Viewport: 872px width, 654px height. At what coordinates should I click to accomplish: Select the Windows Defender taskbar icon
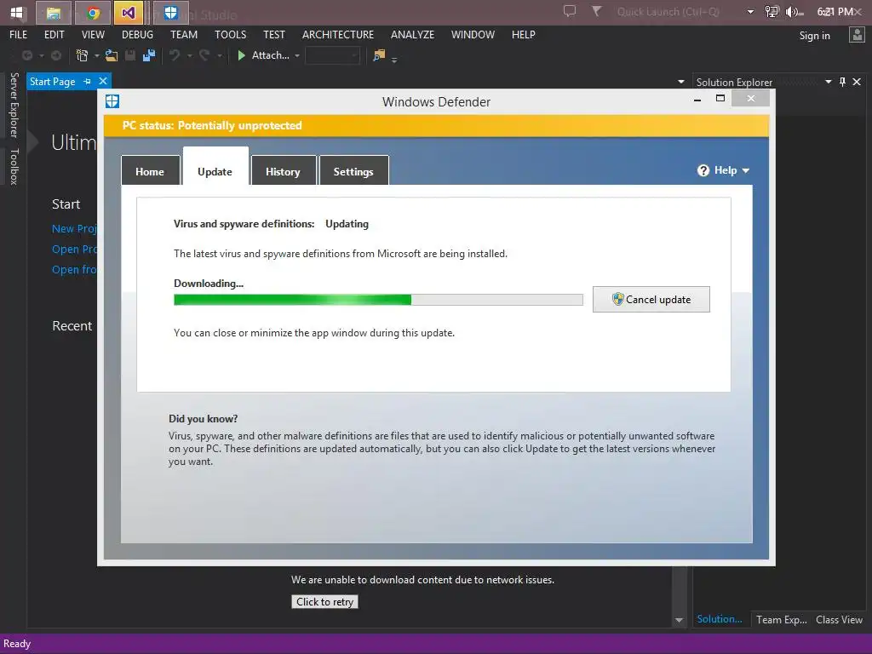coord(170,12)
